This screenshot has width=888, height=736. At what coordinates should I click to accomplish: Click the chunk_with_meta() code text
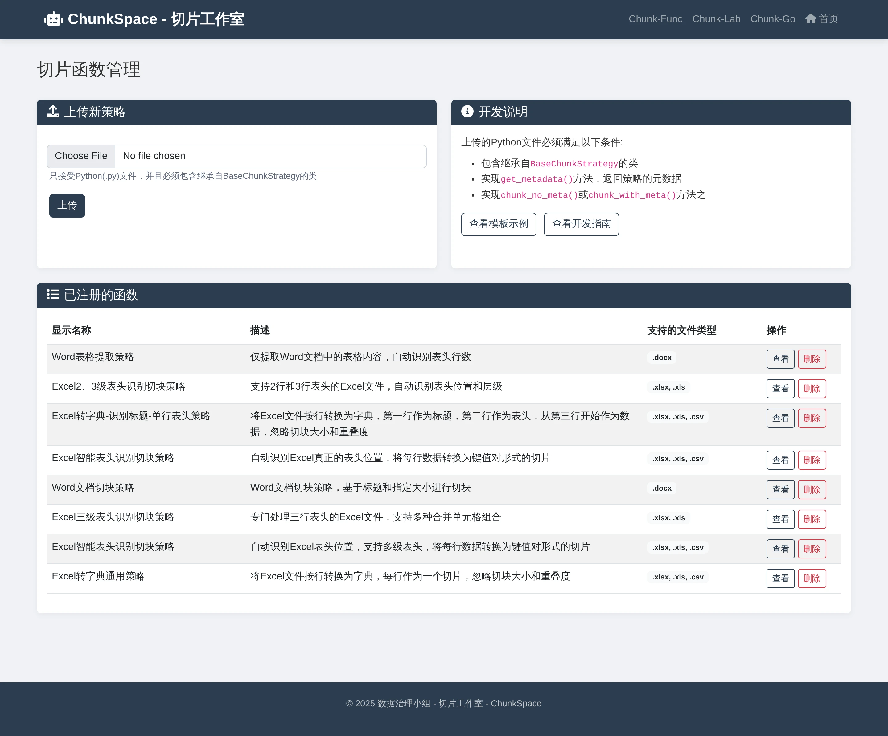632,195
